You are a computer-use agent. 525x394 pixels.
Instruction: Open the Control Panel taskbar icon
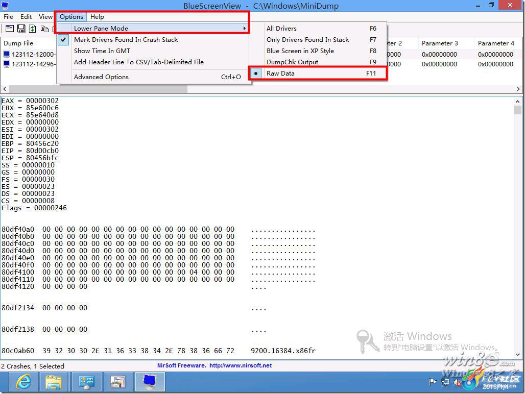(86, 382)
